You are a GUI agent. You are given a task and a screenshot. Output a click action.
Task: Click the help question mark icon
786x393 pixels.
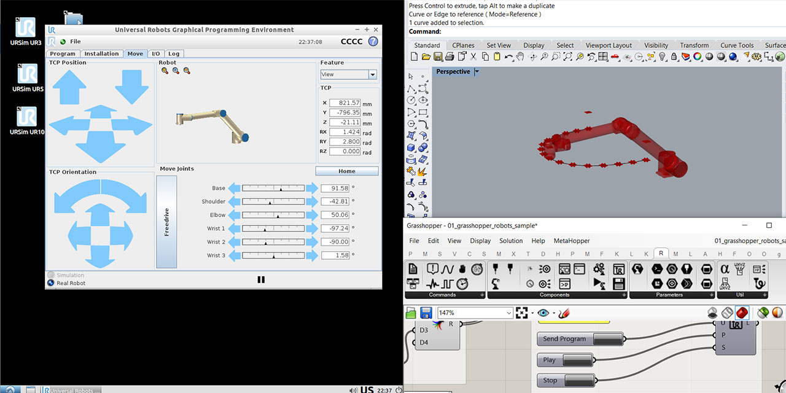pyautogui.click(x=373, y=42)
